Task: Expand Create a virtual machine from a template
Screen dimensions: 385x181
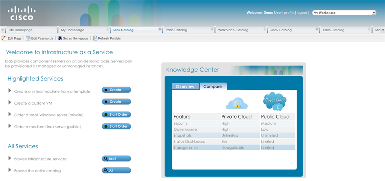Action: [10, 91]
